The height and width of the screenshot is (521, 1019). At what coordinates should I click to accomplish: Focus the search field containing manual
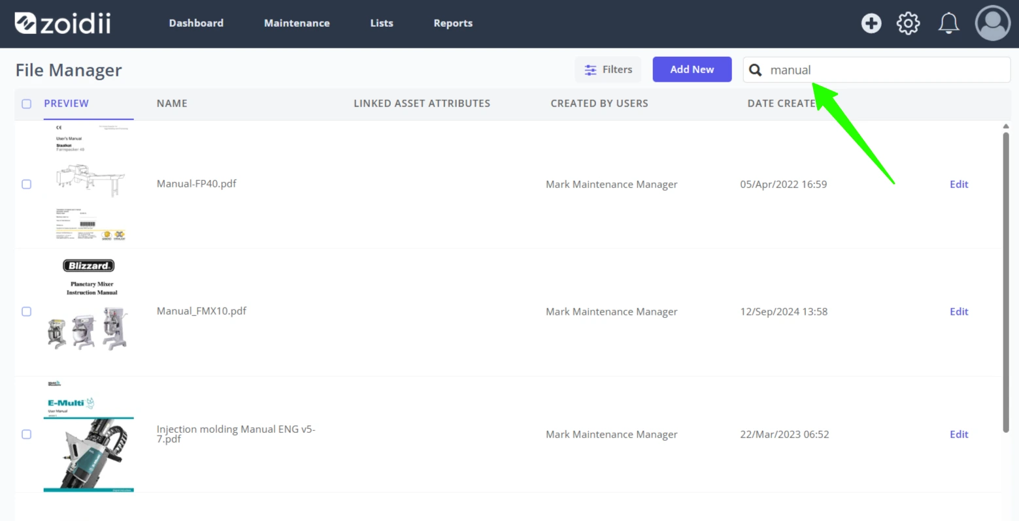[x=877, y=70]
